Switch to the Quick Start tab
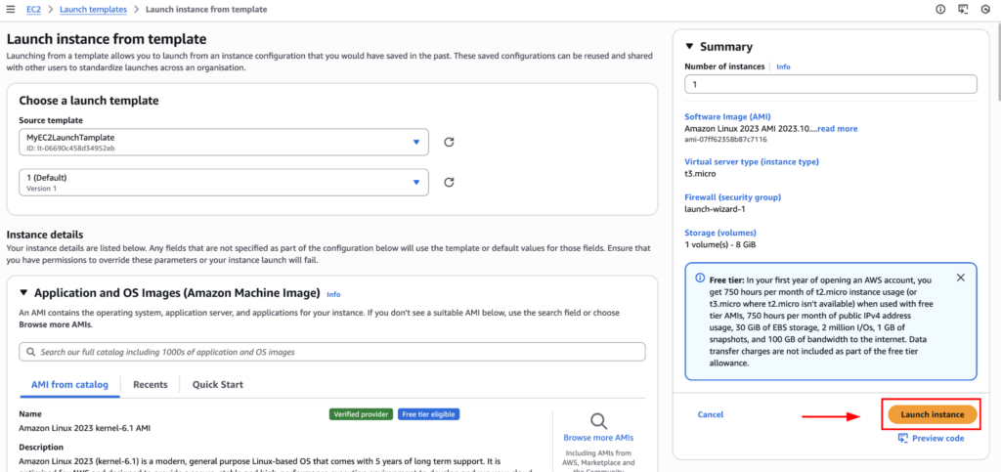This screenshot has width=1001, height=472. coord(217,384)
